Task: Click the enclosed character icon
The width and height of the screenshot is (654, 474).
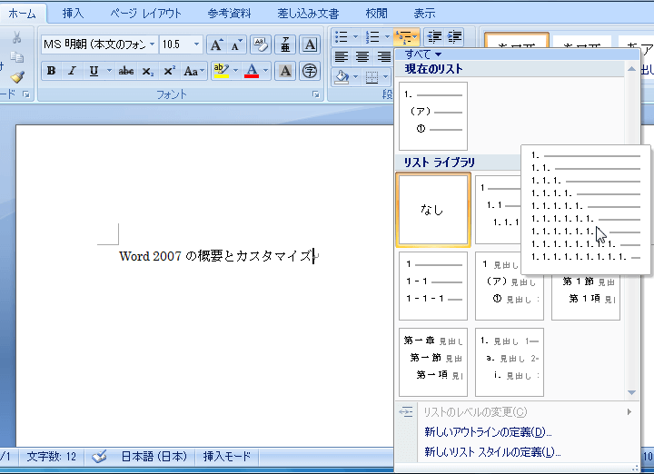Action: (x=310, y=71)
